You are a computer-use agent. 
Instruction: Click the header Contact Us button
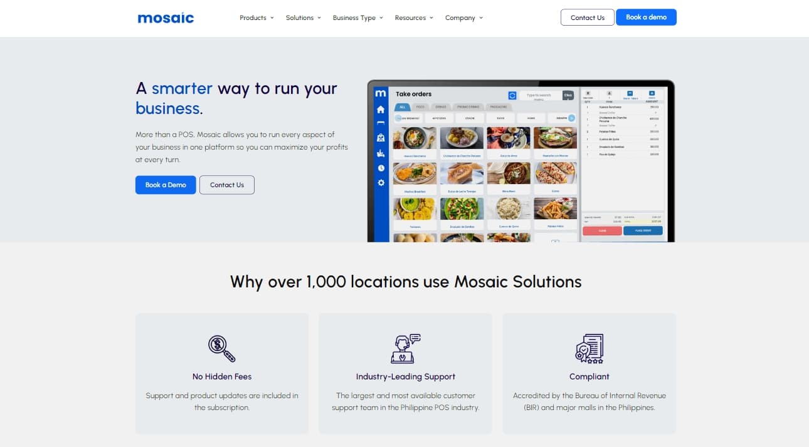point(588,18)
